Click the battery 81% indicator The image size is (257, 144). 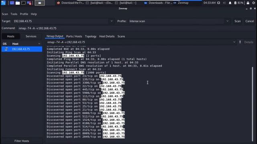coord(239,3)
